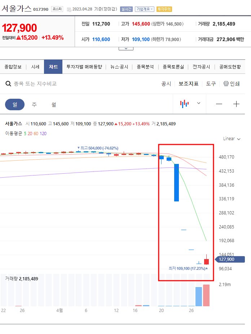Click the 인쇄 print button

pyautogui.click(x=232, y=84)
